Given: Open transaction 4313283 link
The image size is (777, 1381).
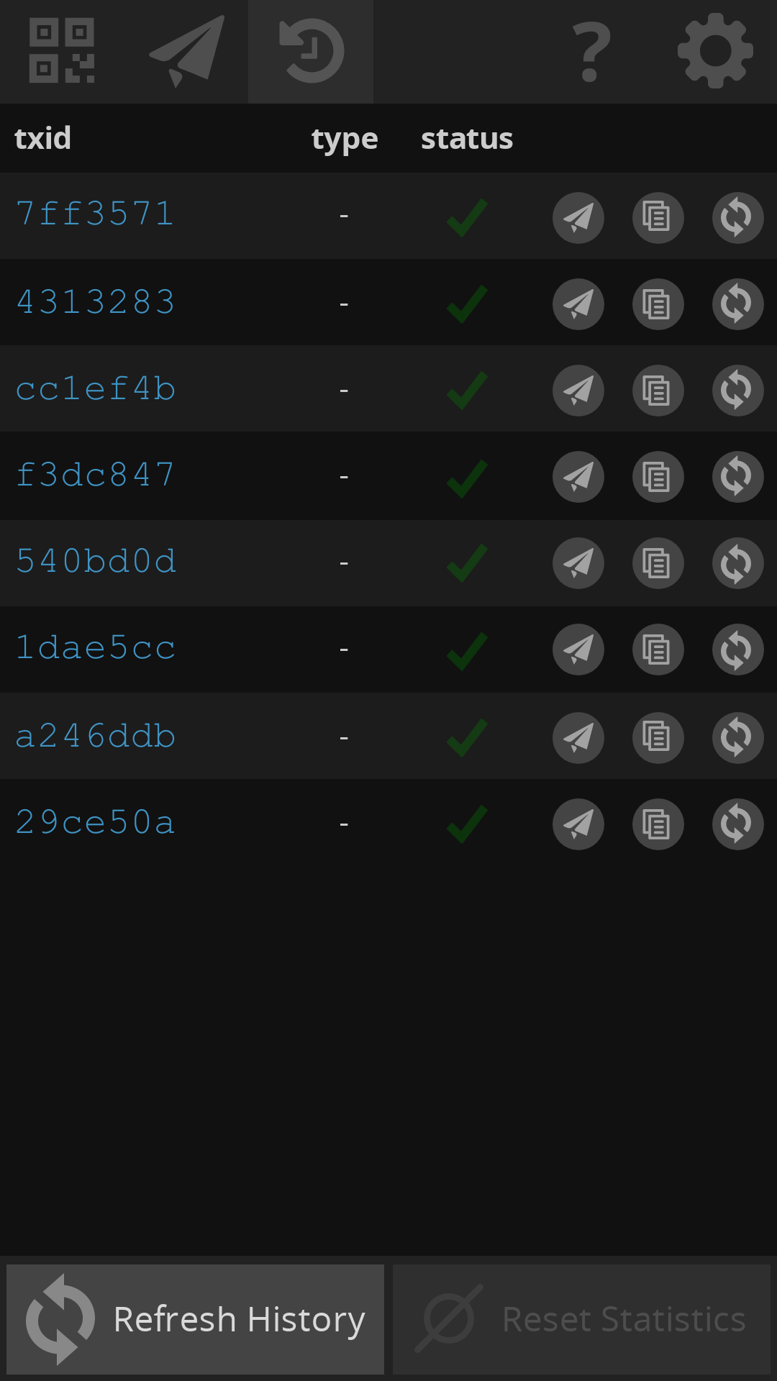Looking at the screenshot, I should point(96,302).
